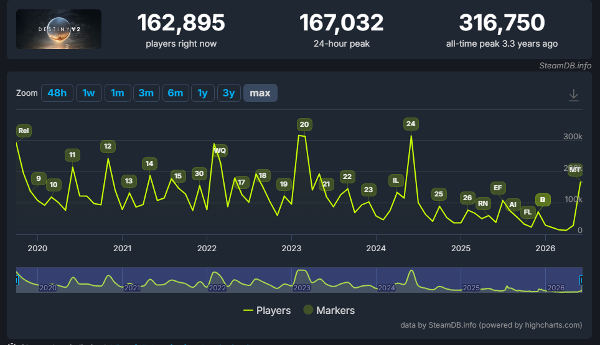The height and width of the screenshot is (345, 600).
Task: Grab the left navigator range handle
Action: click(17, 280)
